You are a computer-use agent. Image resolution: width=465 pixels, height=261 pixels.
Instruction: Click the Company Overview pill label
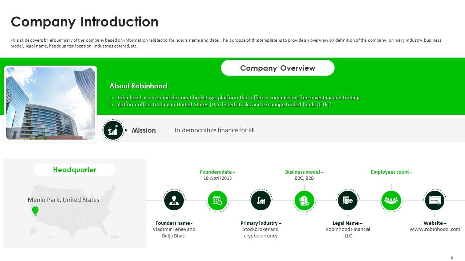click(278, 68)
